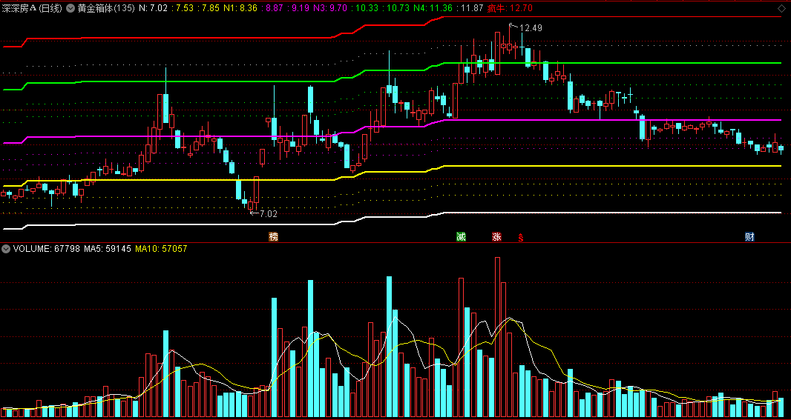Click the MA5: 59145 value
This screenshot has height=420, width=791.
click(x=108, y=248)
